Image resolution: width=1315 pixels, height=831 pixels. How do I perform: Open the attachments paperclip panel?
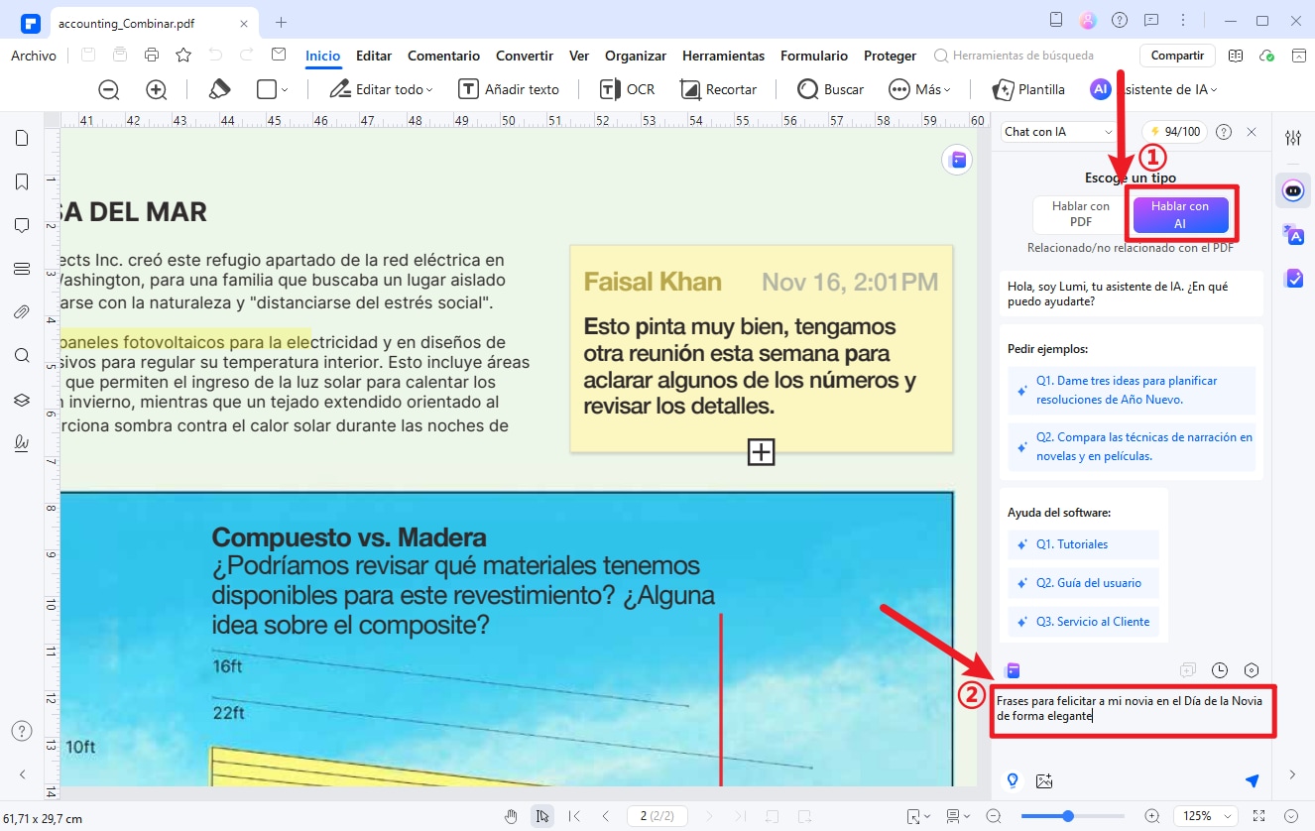[x=22, y=312]
